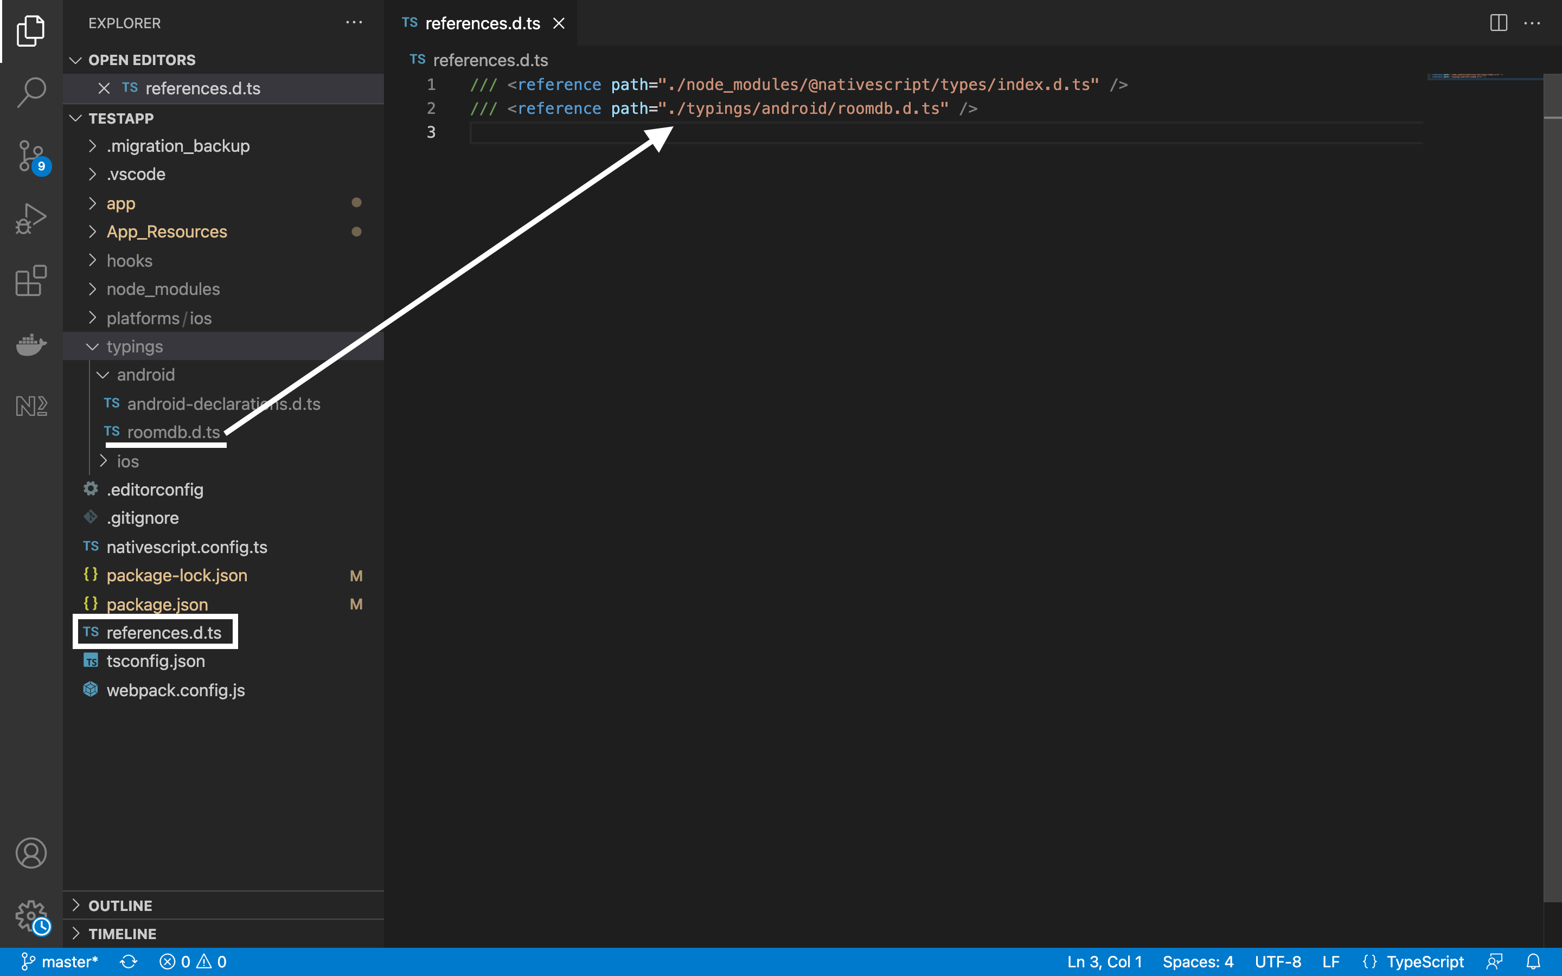Expand the platforms/ios folder

pyautogui.click(x=223, y=318)
